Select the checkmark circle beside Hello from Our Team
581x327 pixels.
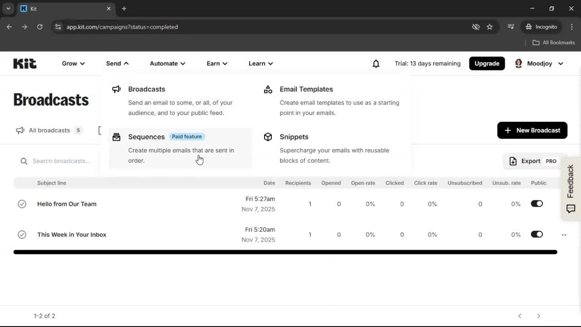[x=22, y=204]
